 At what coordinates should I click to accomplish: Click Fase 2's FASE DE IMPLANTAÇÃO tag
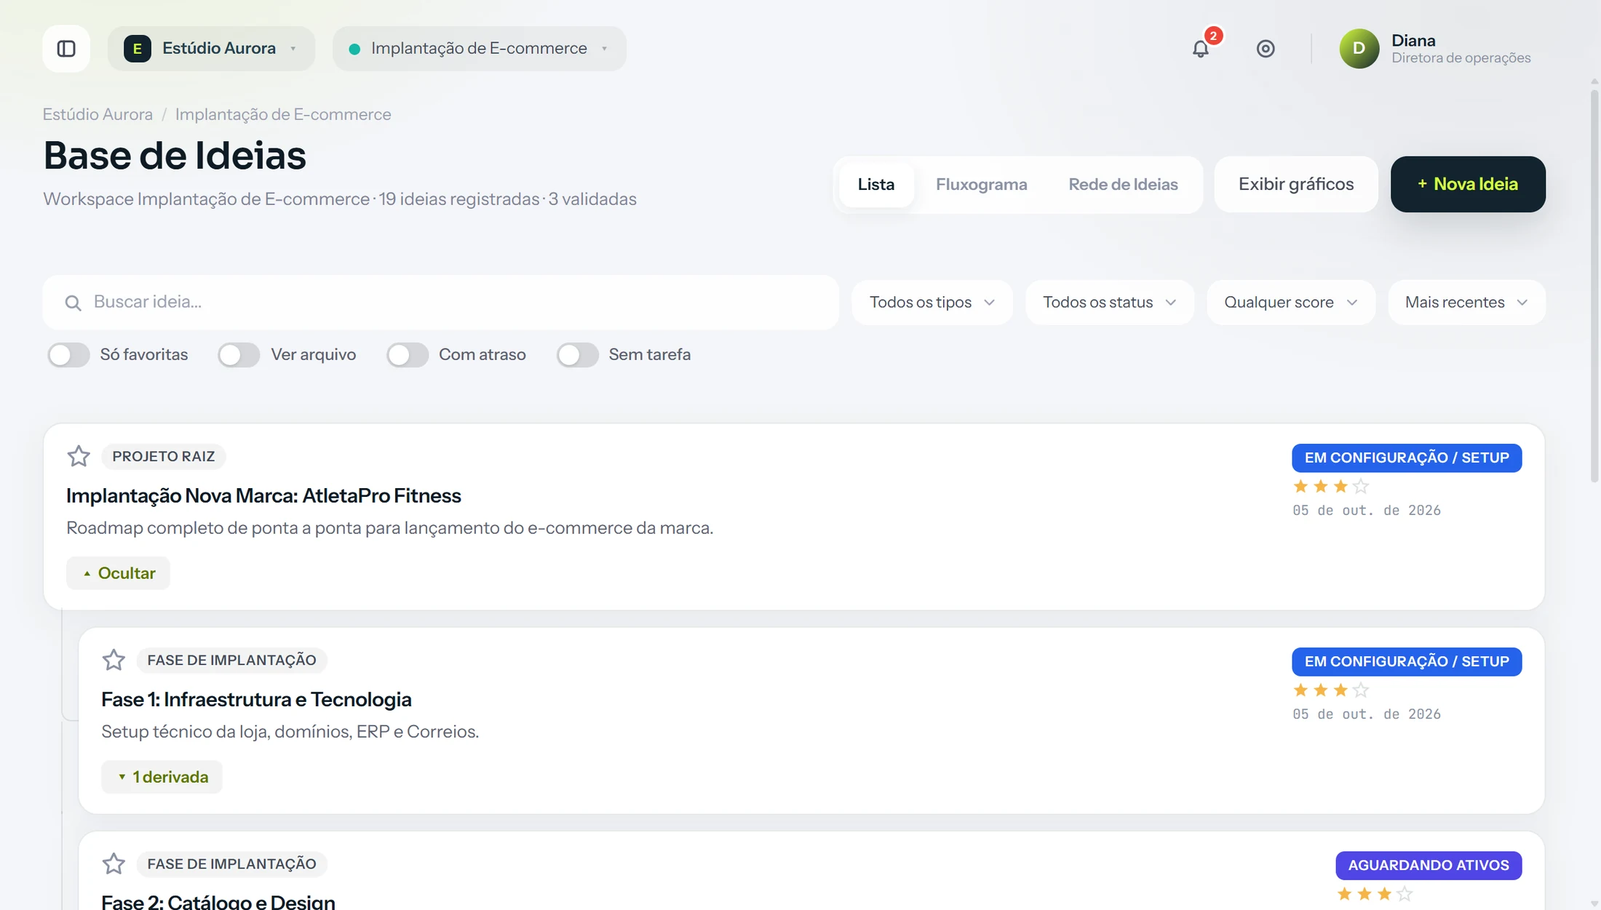point(231,863)
